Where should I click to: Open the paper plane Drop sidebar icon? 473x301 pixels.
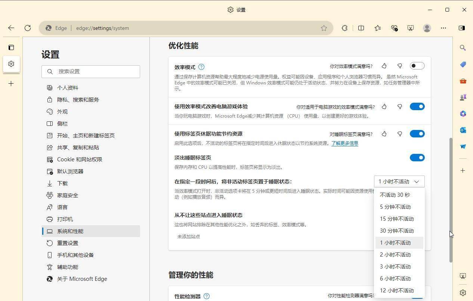click(463, 146)
